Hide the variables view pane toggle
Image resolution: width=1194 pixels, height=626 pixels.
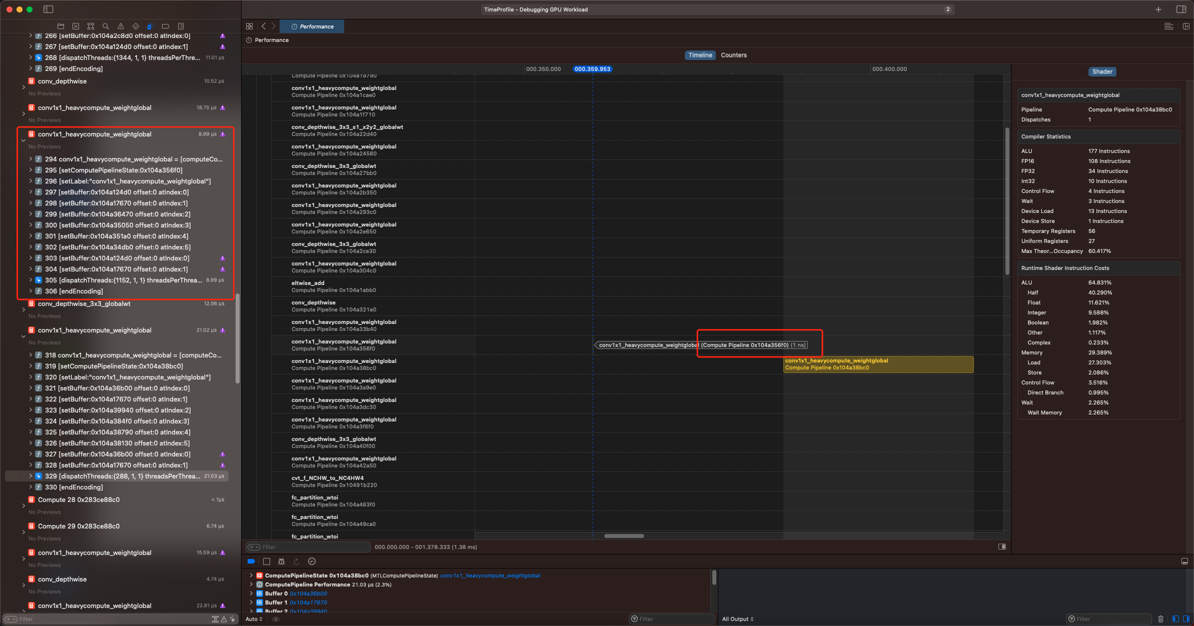coord(1175,619)
